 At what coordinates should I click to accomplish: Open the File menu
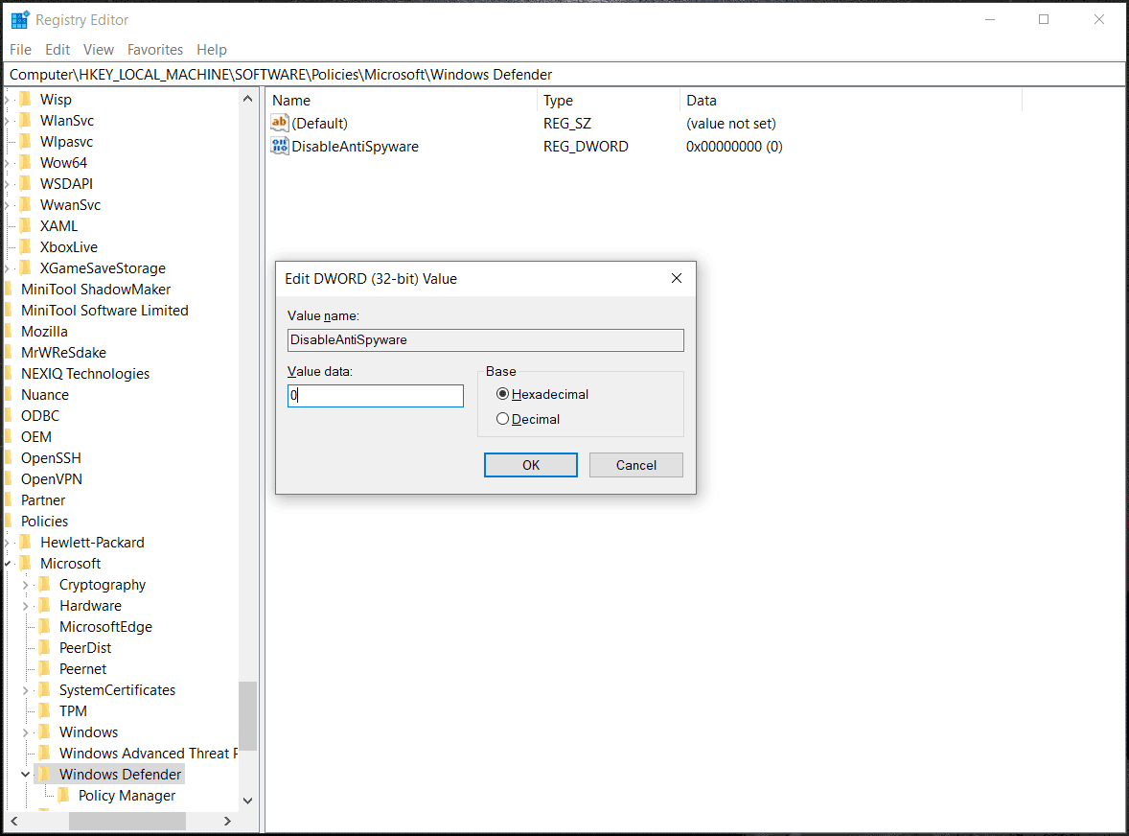[20, 49]
